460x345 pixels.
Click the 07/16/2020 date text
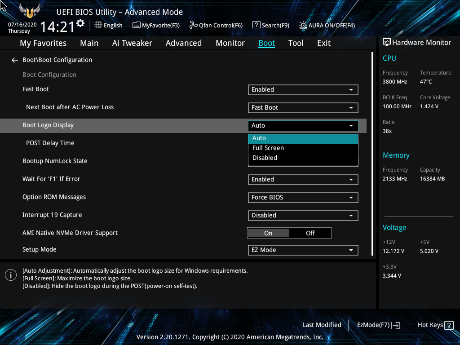coord(22,25)
